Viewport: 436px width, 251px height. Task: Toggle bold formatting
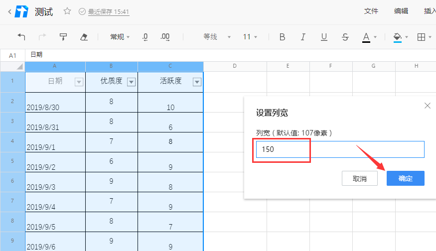(x=282, y=37)
